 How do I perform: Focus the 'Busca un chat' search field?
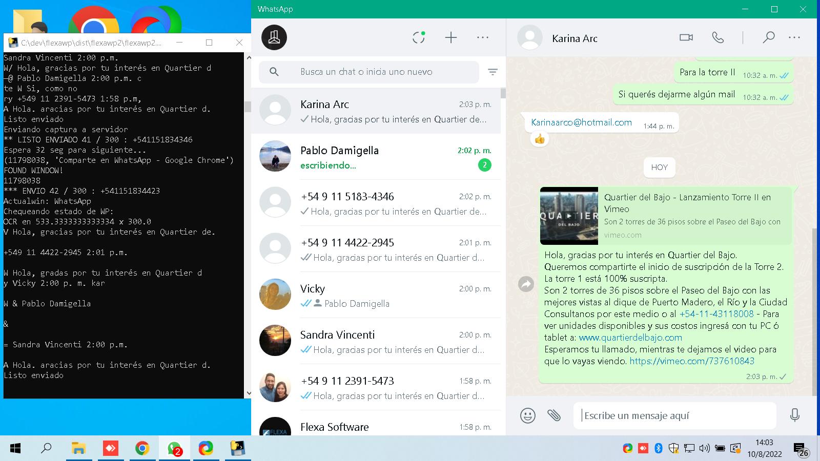point(369,72)
